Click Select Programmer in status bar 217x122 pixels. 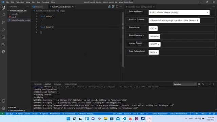click(160, 114)
